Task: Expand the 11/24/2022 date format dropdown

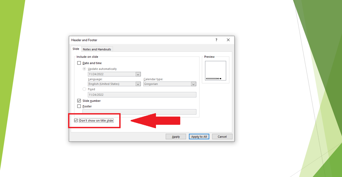Action: (x=138, y=74)
